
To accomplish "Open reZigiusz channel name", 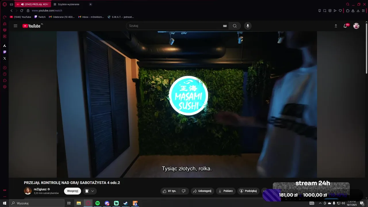I will pos(40,189).
